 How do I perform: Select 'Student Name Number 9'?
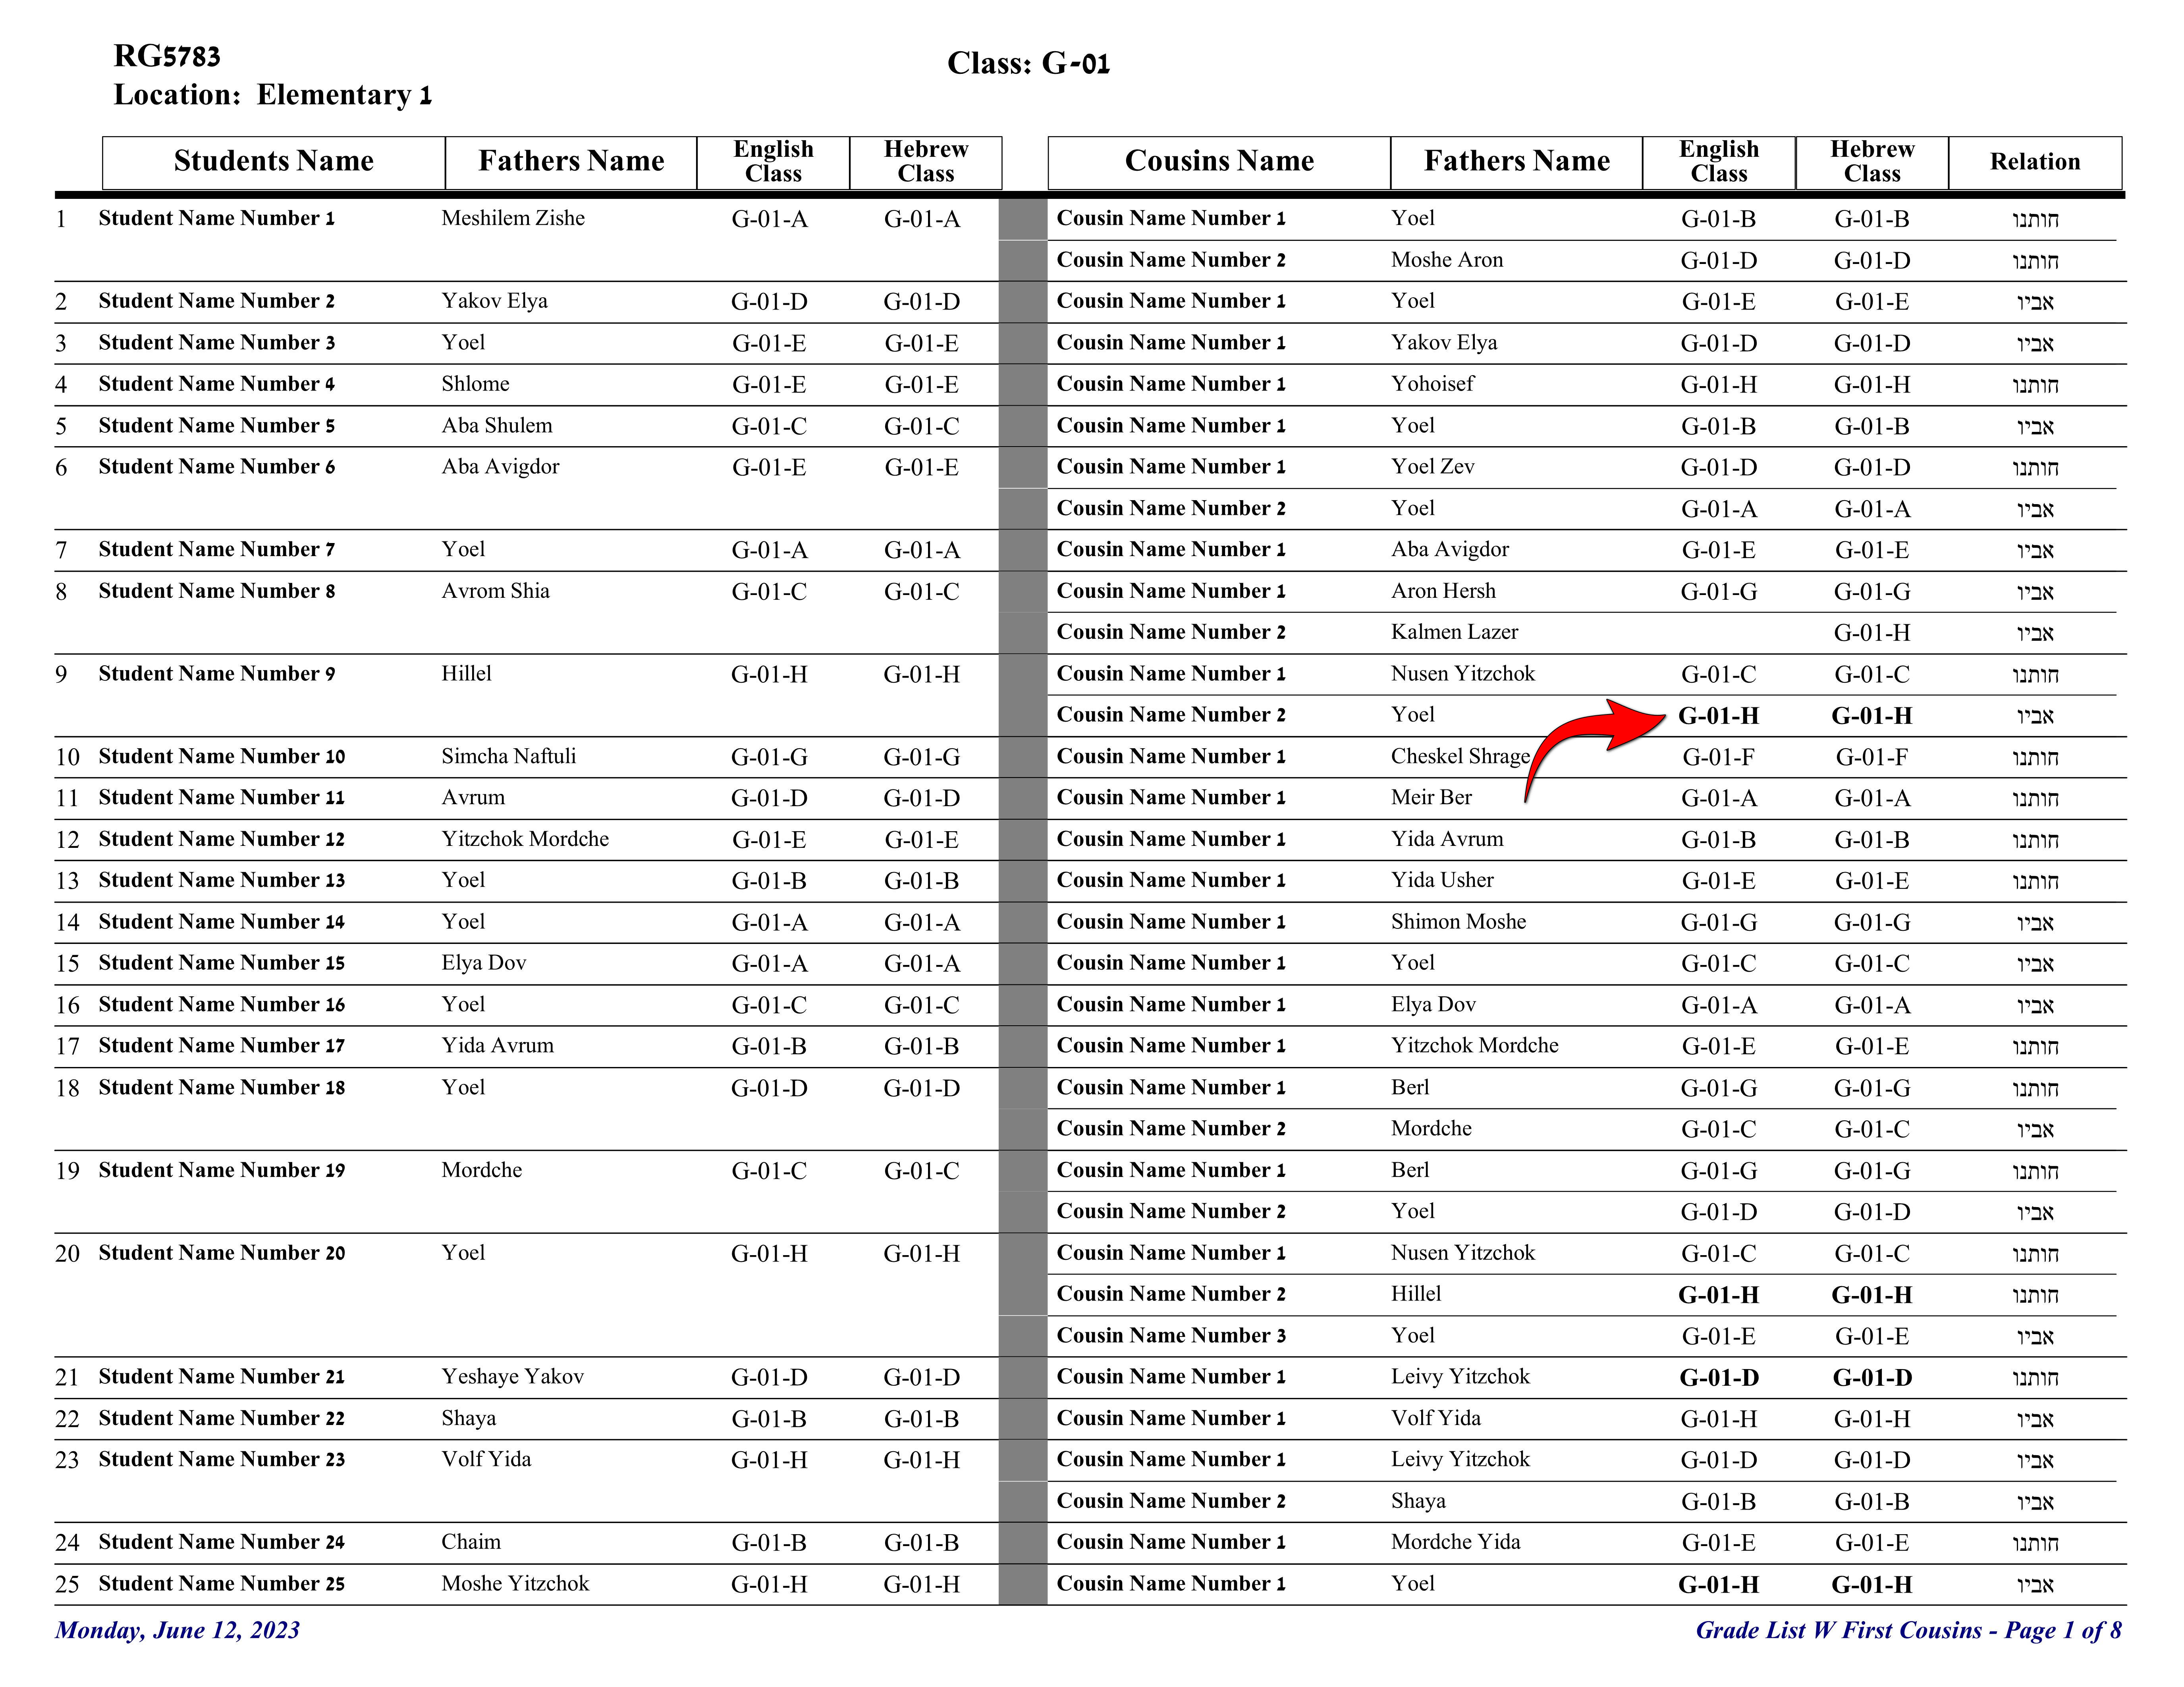point(216,674)
